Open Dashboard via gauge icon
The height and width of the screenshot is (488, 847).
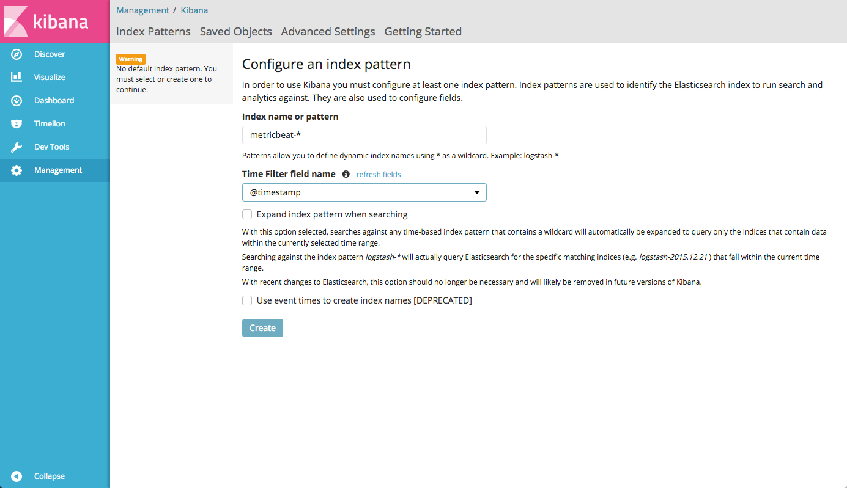[17, 101]
